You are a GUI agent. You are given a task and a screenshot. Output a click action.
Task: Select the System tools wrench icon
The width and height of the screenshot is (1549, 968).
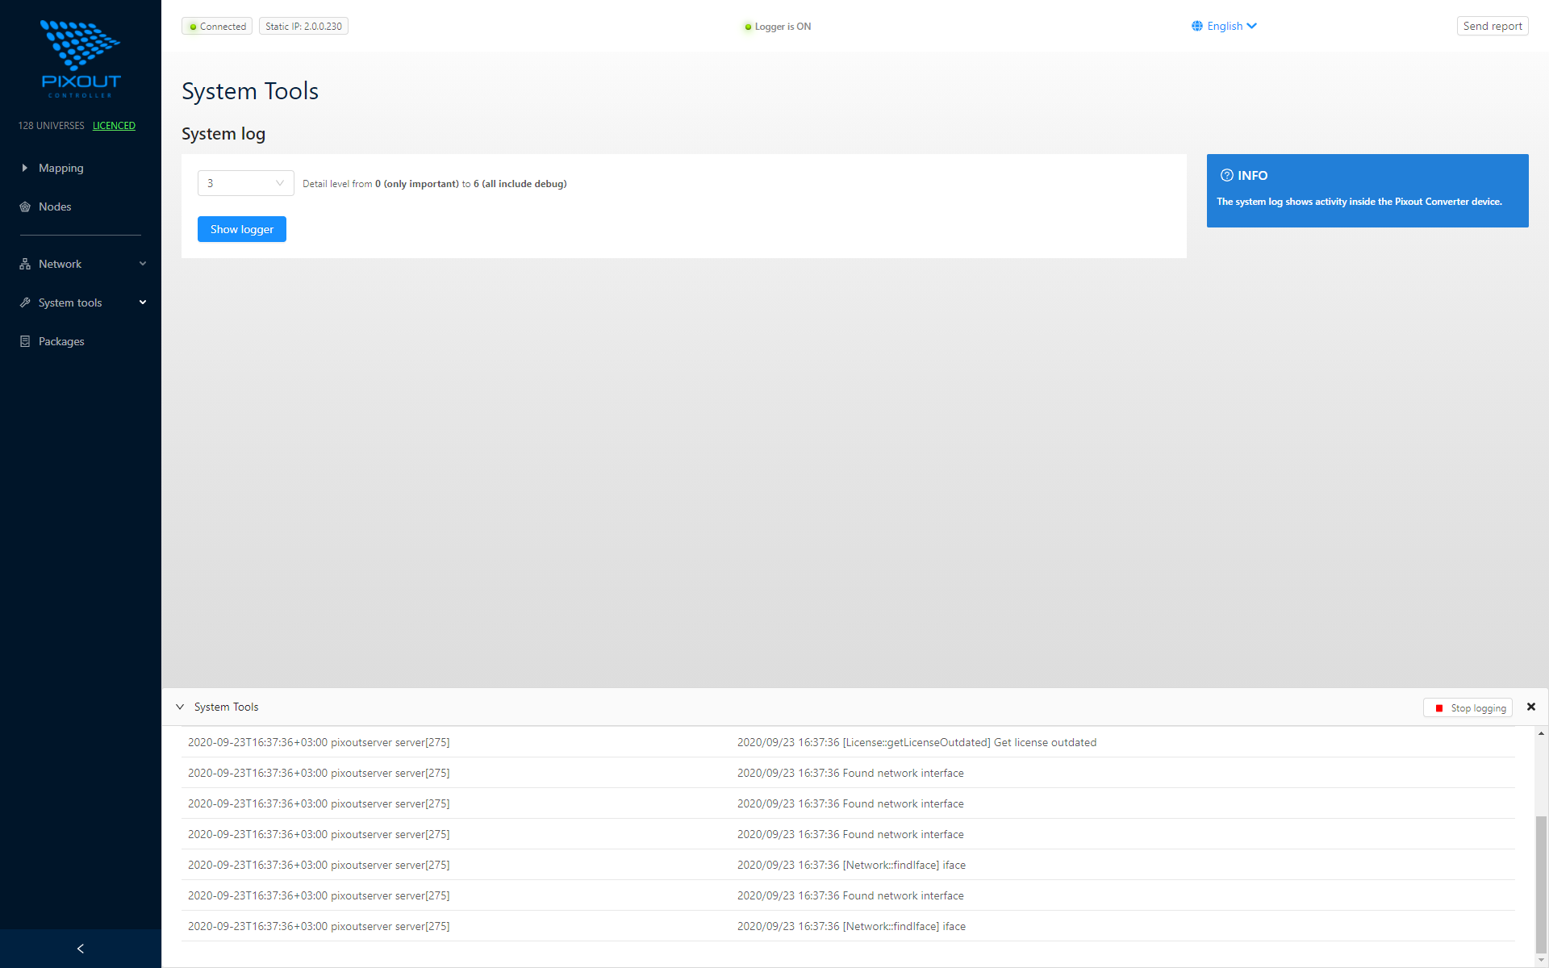point(25,302)
